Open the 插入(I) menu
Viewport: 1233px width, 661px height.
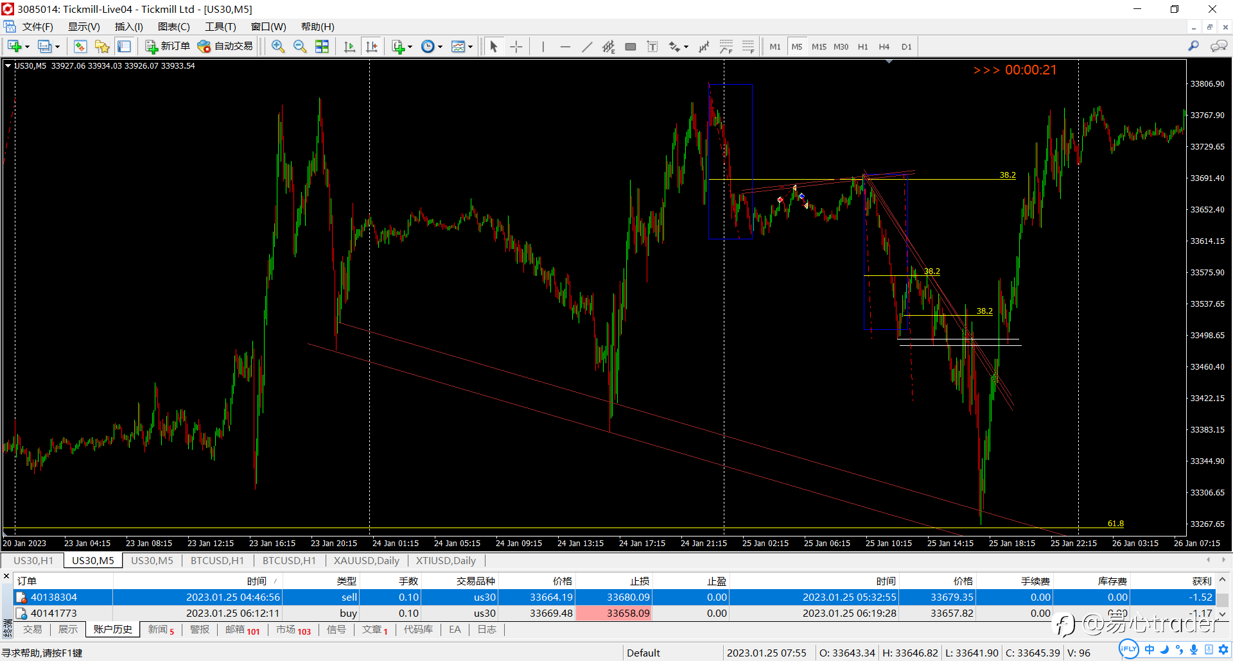(128, 26)
